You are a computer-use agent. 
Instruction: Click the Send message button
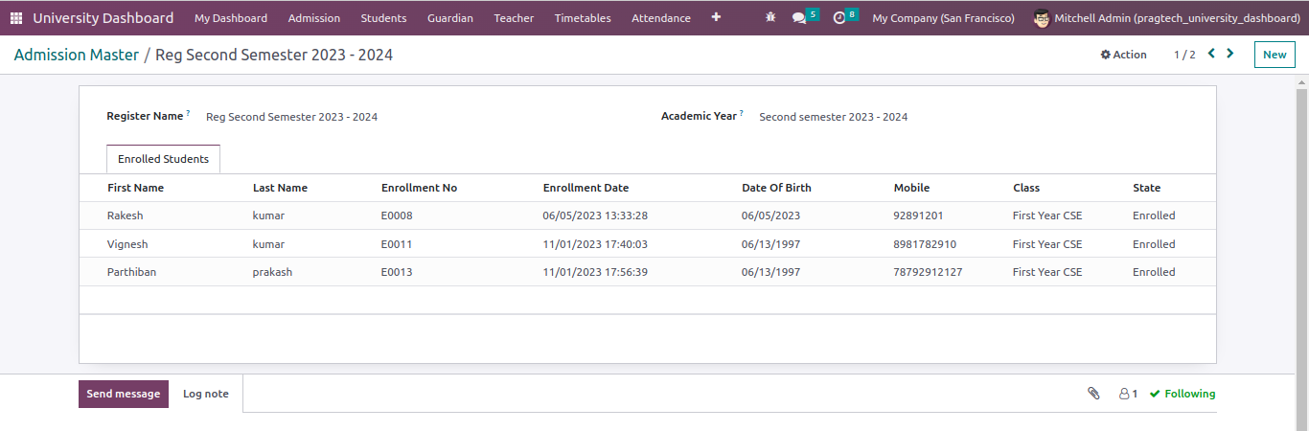[x=124, y=394]
